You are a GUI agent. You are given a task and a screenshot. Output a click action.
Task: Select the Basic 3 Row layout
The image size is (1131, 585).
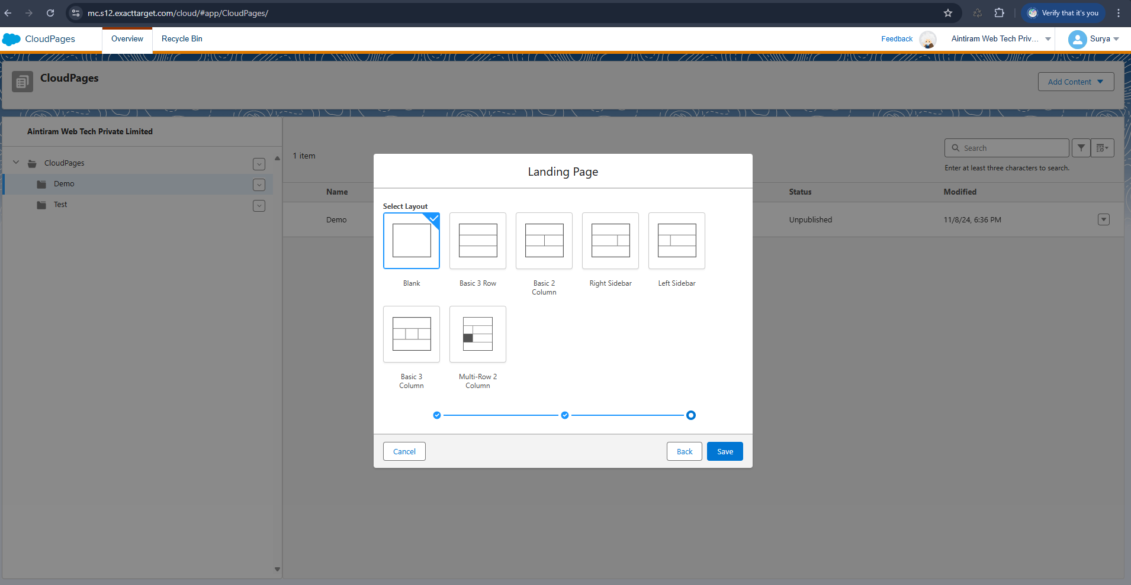(x=477, y=241)
